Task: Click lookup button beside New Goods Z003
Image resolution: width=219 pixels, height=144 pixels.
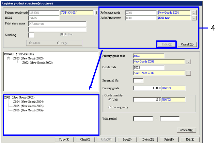Action: point(188,61)
